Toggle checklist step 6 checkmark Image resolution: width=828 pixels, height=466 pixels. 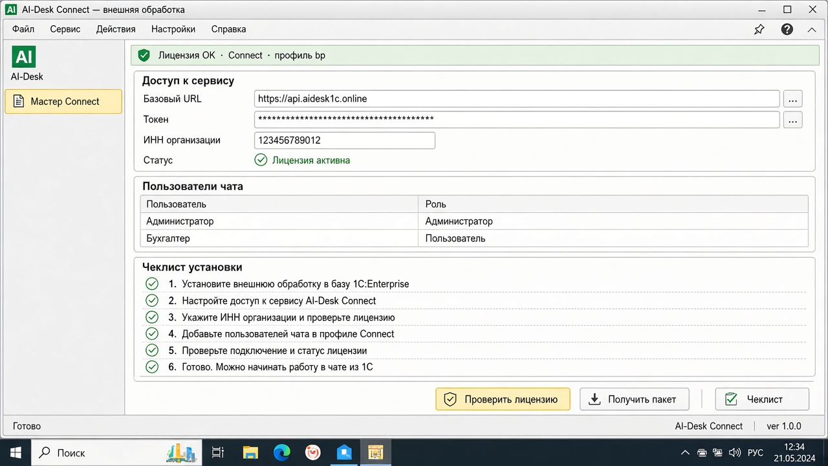click(x=152, y=367)
